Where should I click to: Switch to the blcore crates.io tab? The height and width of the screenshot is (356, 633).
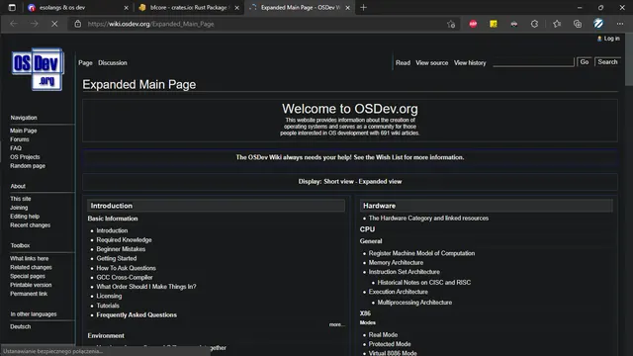click(189, 7)
